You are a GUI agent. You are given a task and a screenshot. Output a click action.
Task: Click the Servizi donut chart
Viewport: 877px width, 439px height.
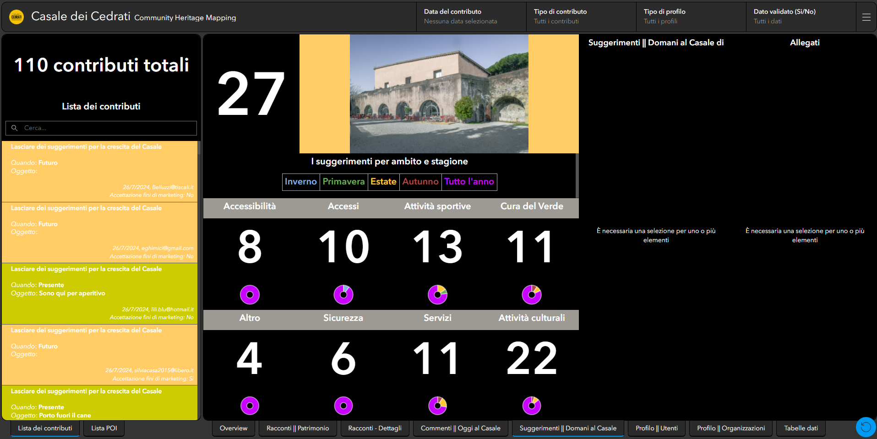click(x=437, y=406)
